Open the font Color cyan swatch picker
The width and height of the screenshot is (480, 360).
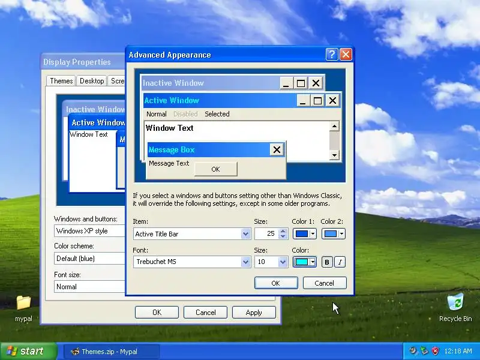click(x=305, y=262)
